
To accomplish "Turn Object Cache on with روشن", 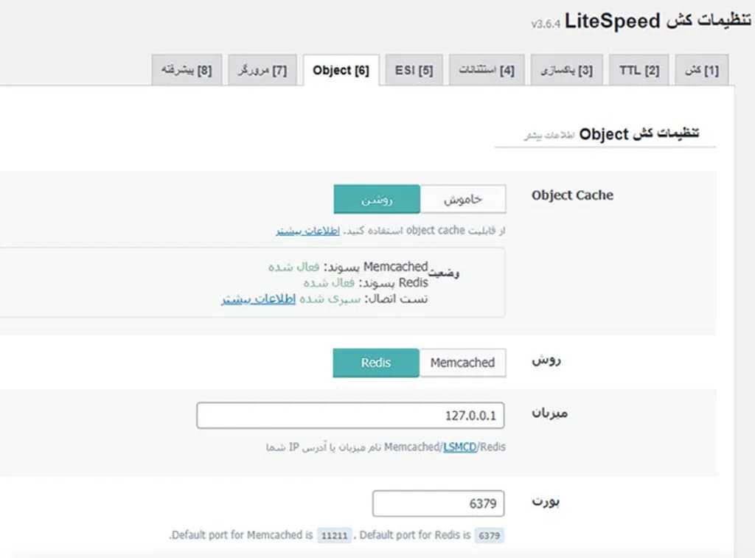I will click(x=377, y=200).
